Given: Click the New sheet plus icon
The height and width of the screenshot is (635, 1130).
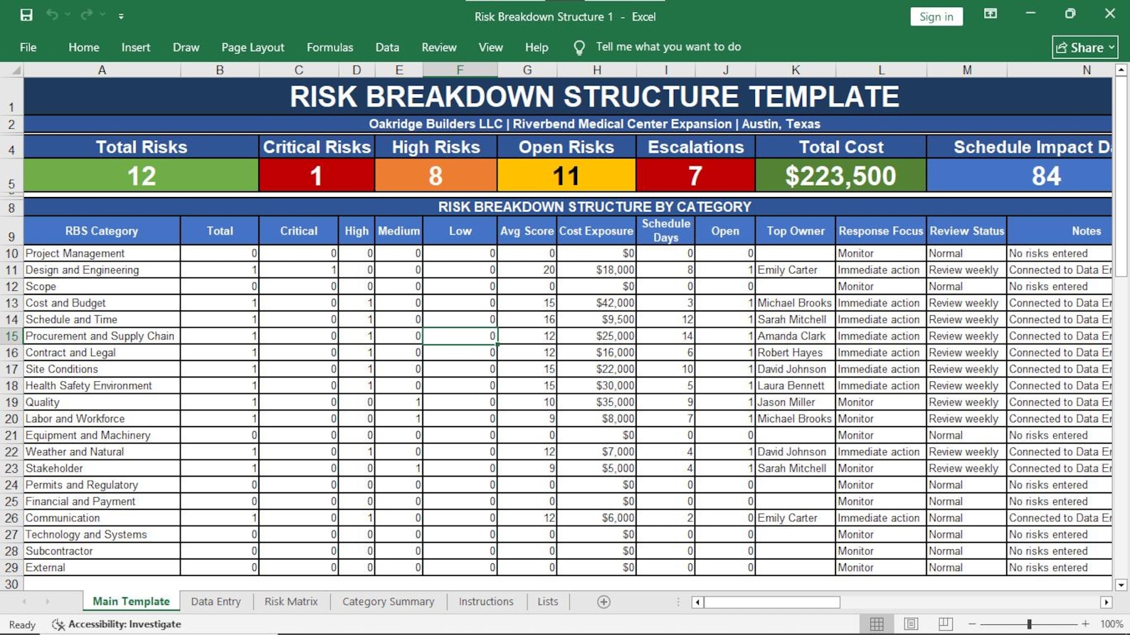Looking at the screenshot, I should coord(603,602).
